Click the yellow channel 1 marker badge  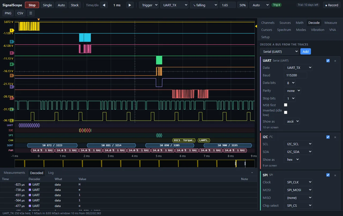(x=11, y=30)
